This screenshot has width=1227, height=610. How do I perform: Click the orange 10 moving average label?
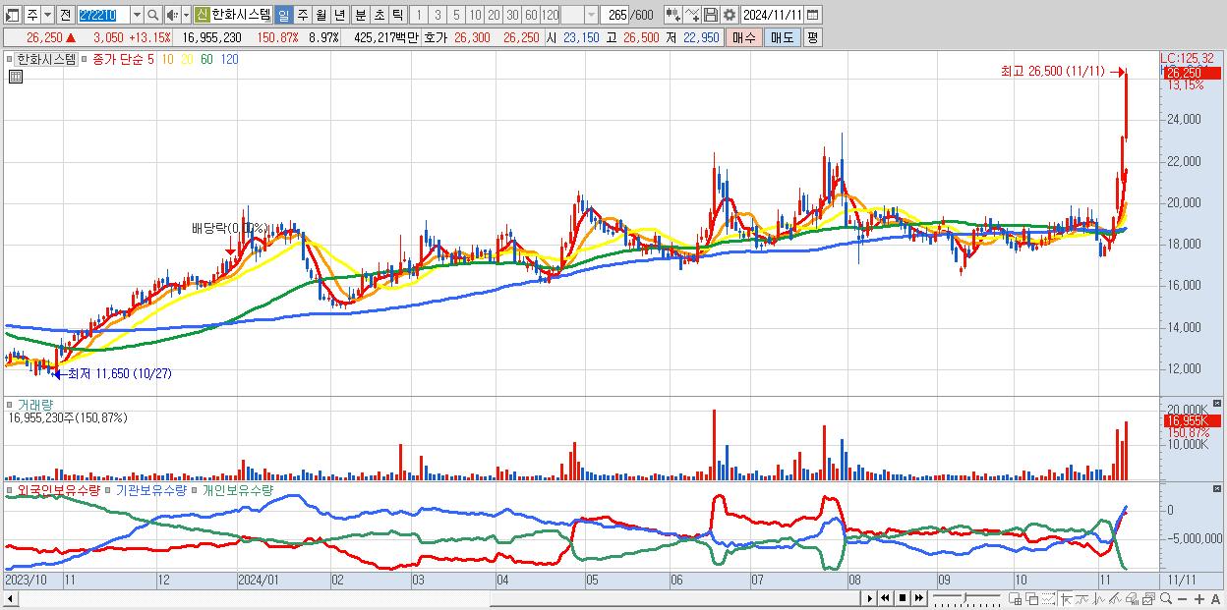[168, 59]
